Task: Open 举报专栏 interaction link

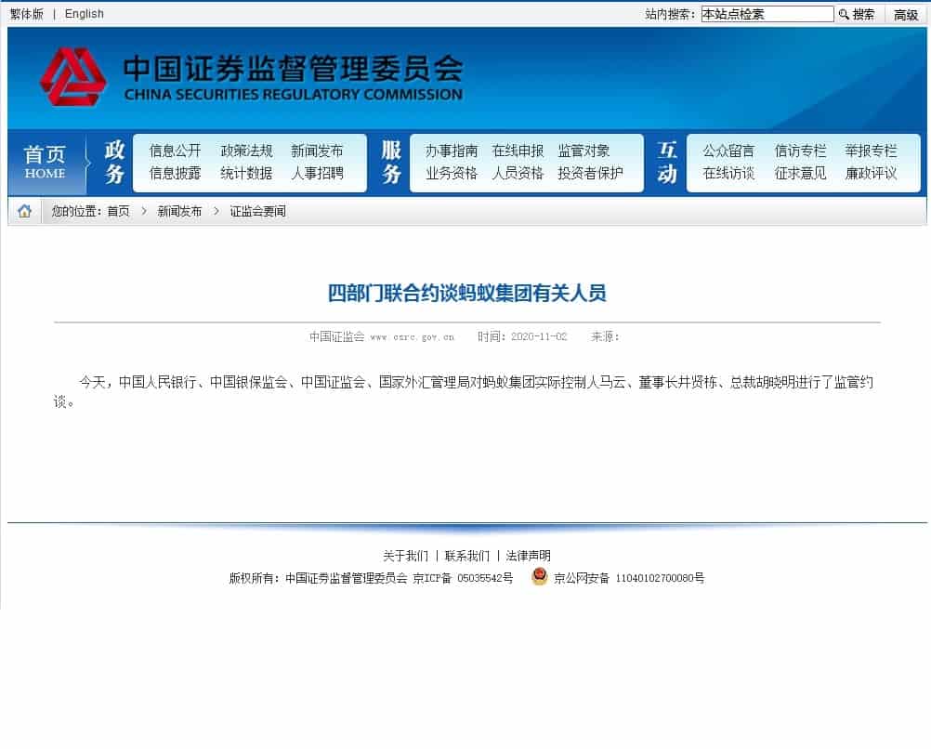Action: pyautogui.click(x=871, y=151)
